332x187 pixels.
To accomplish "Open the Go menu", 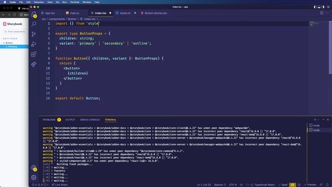I will click(58, 2).
